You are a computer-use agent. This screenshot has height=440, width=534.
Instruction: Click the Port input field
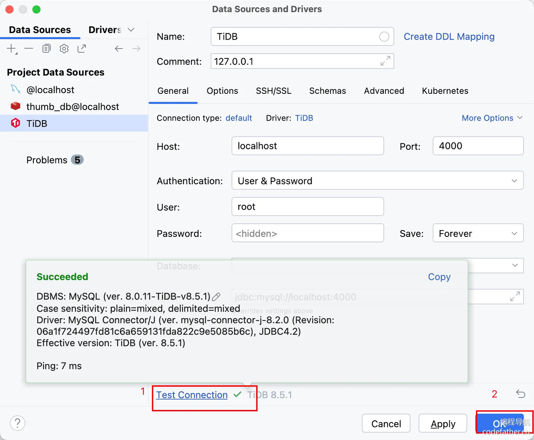pyautogui.click(x=478, y=146)
